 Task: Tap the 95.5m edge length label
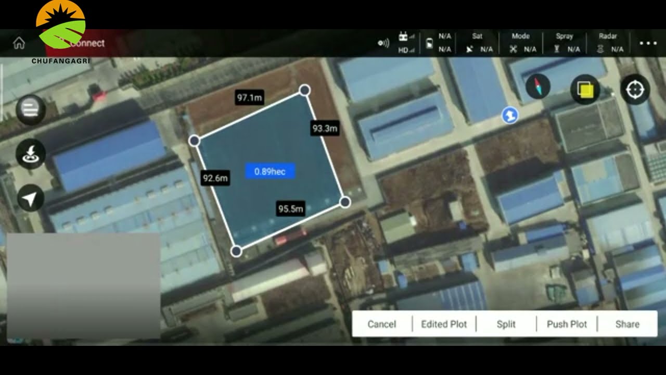point(290,209)
